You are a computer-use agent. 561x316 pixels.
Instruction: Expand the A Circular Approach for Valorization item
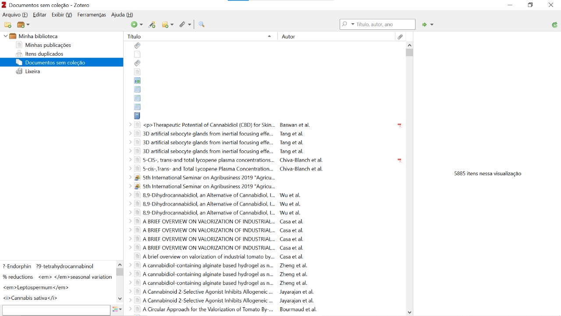coord(130,309)
